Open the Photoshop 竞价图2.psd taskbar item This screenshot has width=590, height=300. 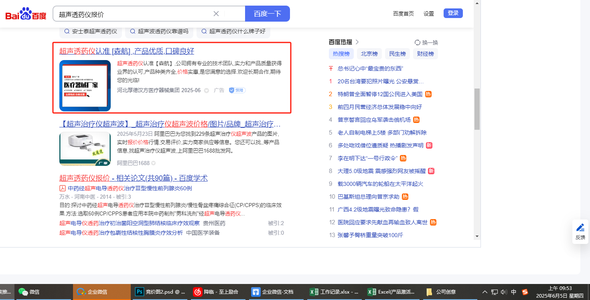click(160, 292)
